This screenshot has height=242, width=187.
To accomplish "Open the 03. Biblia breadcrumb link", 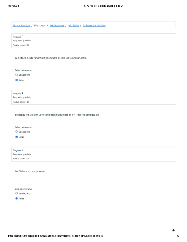I will (73, 25).
